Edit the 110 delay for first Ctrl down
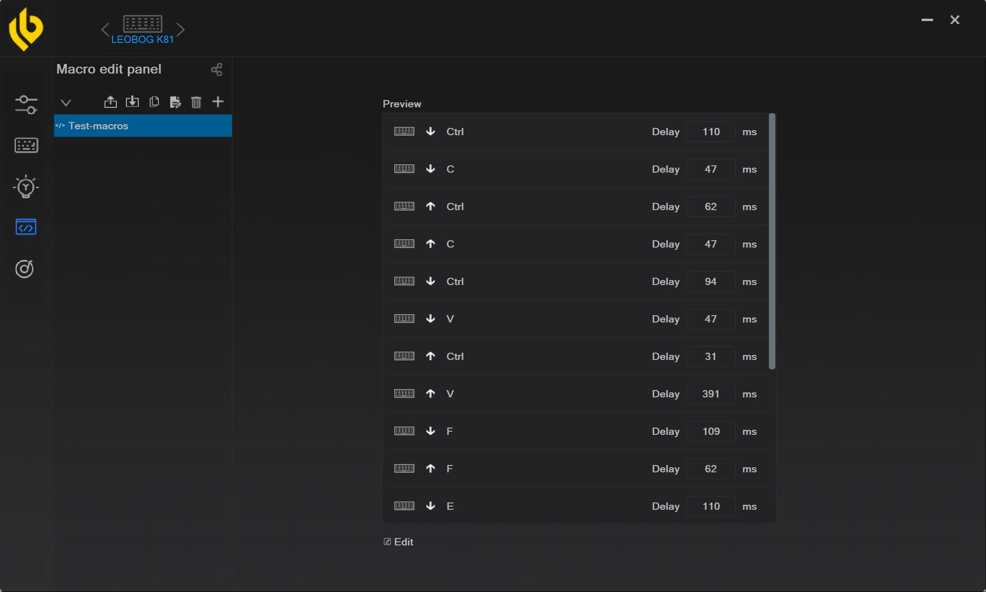Screen dimensions: 986x592 (x=711, y=132)
